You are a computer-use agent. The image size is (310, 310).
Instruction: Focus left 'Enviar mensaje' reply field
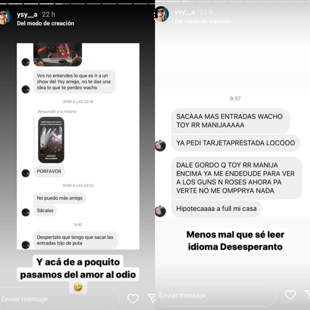59,299
